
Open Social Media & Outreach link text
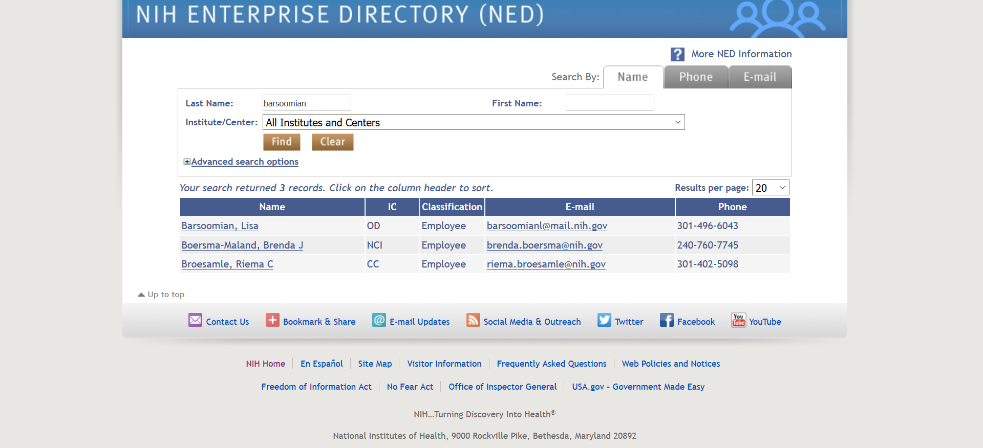532,322
